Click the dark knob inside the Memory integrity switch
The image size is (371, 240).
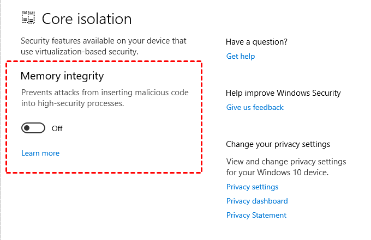tap(27, 128)
